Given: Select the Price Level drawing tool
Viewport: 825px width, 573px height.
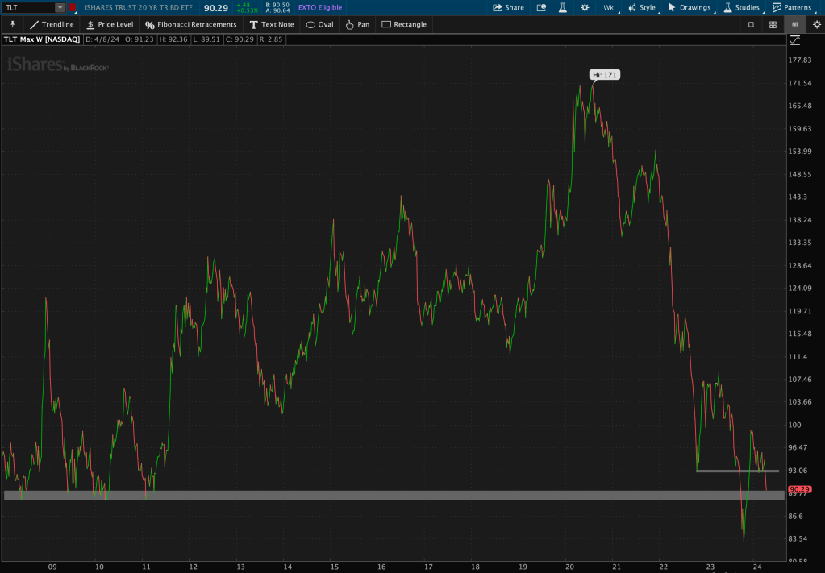Looking at the screenshot, I should click(x=109, y=24).
